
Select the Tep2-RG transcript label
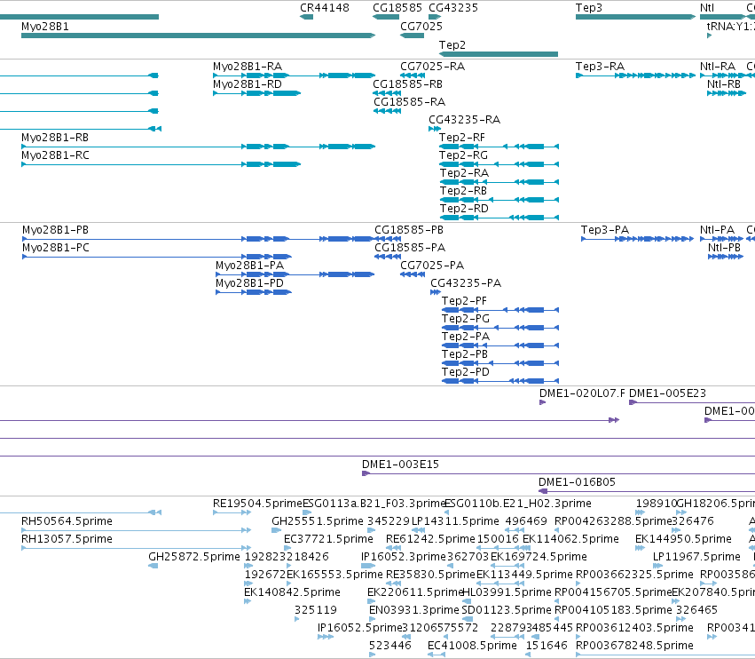tap(463, 155)
